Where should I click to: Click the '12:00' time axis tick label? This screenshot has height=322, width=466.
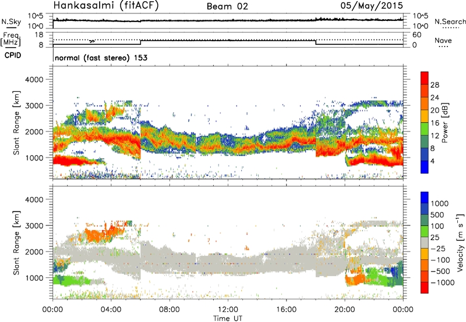point(228,310)
